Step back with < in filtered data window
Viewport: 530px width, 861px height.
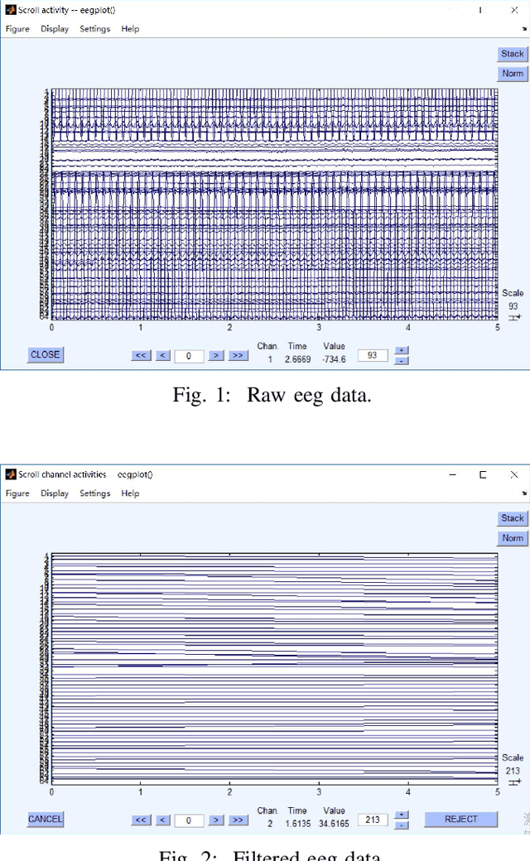[x=163, y=820]
